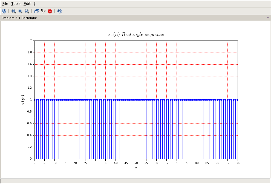Click the x-axis tick label '95'
271x184 pixels.
(x=227, y=163)
